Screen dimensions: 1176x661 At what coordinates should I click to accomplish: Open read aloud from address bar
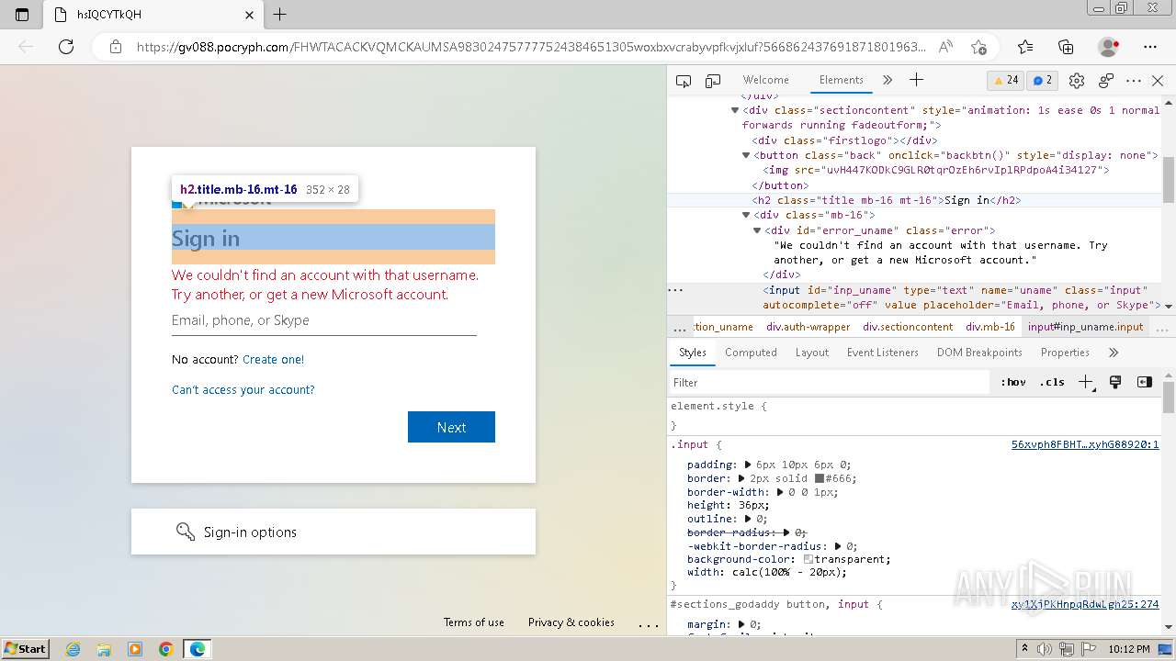point(945,47)
